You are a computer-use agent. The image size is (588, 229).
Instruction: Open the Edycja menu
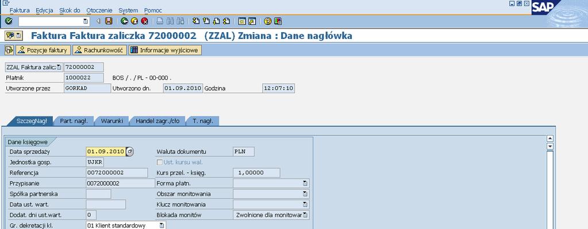coord(44,10)
